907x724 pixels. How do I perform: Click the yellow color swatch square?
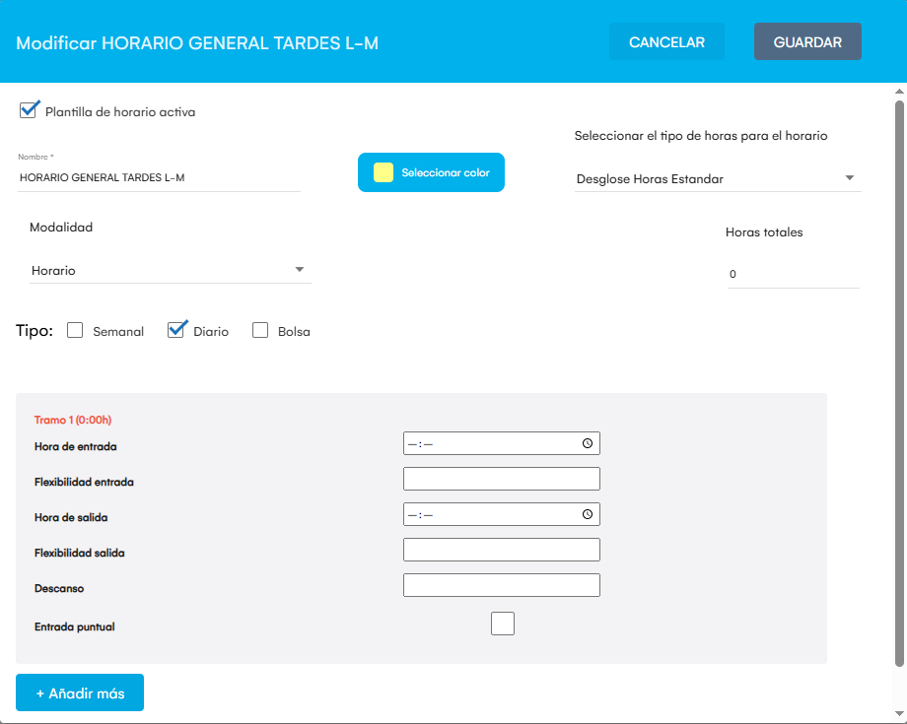[384, 172]
